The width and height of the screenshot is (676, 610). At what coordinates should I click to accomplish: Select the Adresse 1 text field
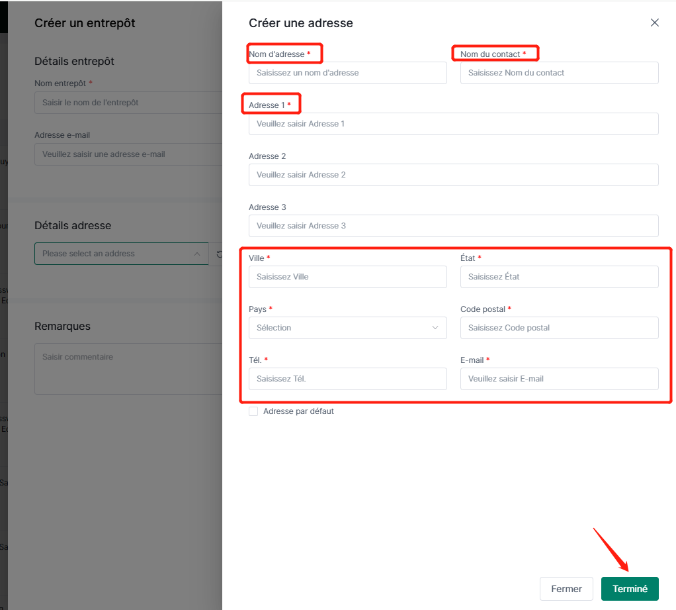click(453, 124)
